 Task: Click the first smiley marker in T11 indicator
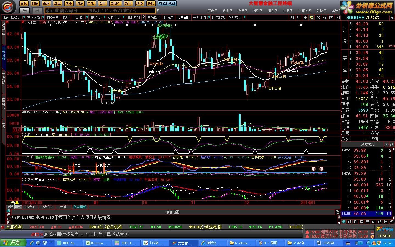tap(313, 169)
